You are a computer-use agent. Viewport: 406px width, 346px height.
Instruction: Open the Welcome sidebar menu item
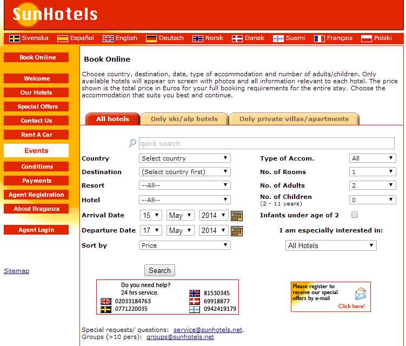click(x=36, y=78)
